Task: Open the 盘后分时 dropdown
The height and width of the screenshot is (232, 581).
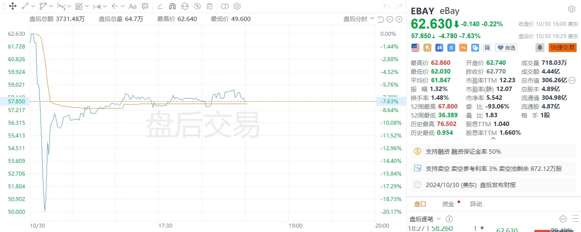Action: pyautogui.click(x=359, y=19)
